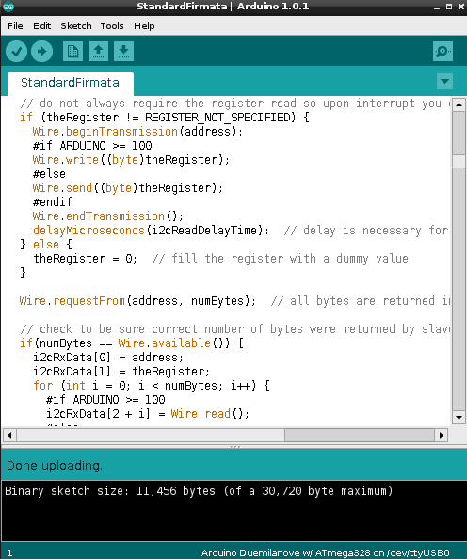Click the 'if(numBytes == Wire.available())' line
The width and height of the screenshot is (467, 559).
pyautogui.click(x=132, y=343)
